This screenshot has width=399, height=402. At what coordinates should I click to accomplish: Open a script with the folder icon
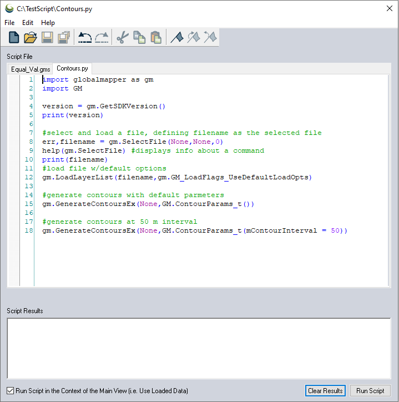pos(31,38)
